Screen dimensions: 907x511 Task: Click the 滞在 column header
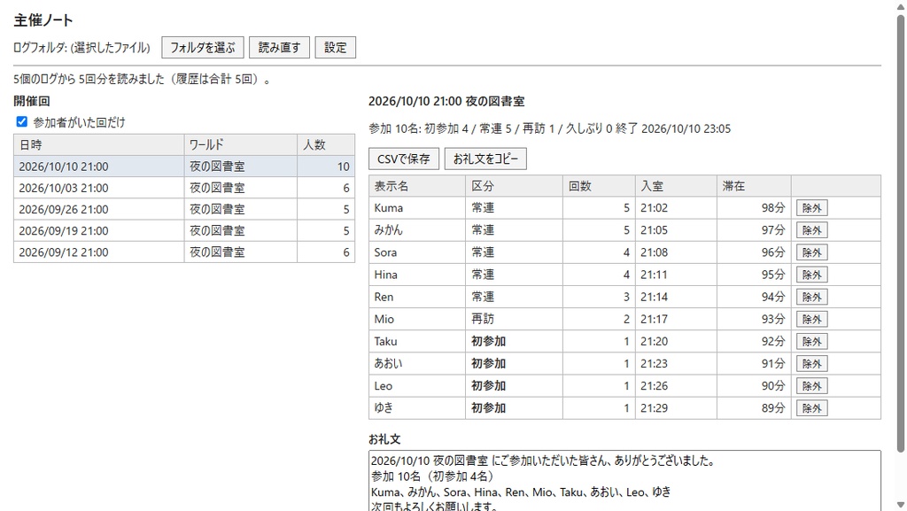click(754, 186)
